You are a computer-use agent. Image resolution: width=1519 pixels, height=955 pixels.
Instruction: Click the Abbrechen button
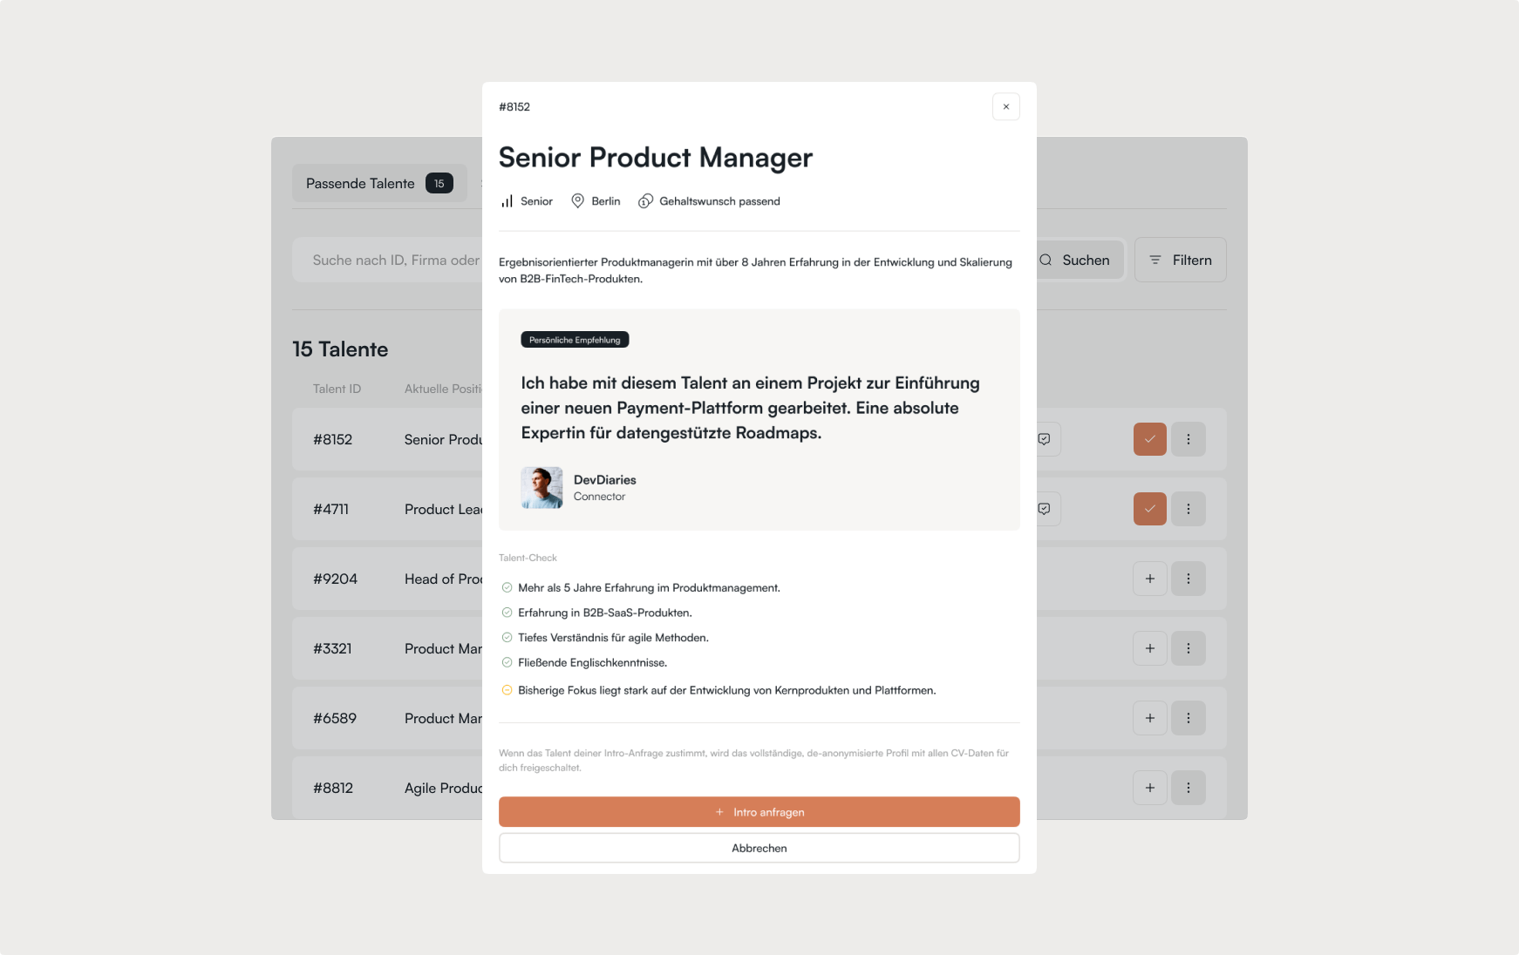[759, 848]
